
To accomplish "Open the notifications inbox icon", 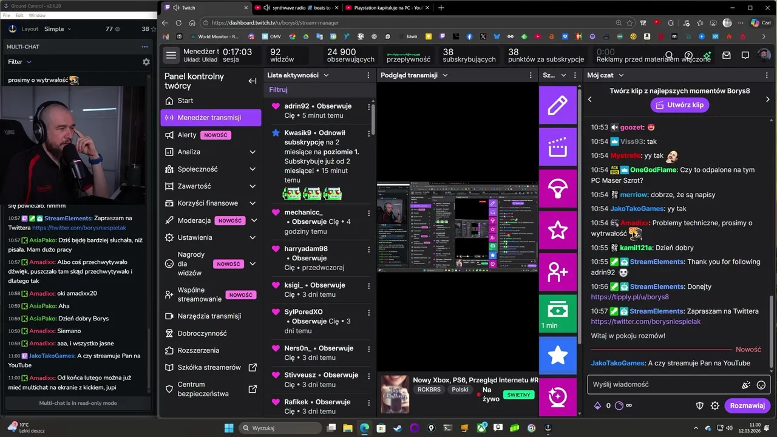I will (x=726, y=55).
